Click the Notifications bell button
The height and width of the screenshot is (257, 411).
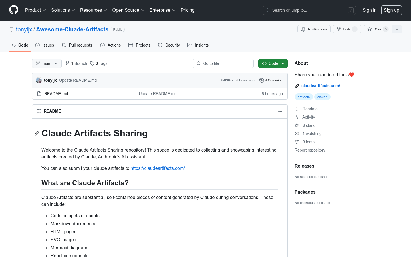(314, 29)
